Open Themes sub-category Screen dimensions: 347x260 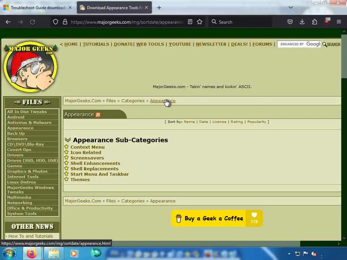click(80, 179)
